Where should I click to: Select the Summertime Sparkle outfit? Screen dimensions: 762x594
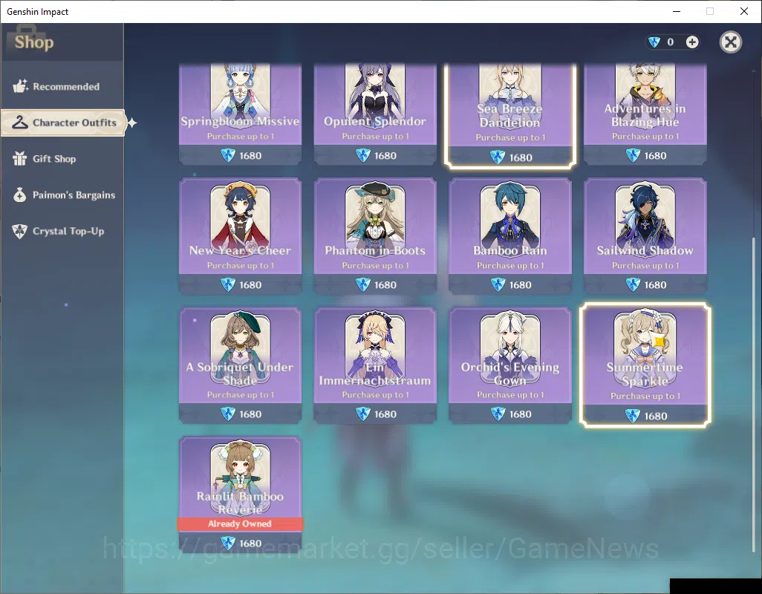[645, 365]
